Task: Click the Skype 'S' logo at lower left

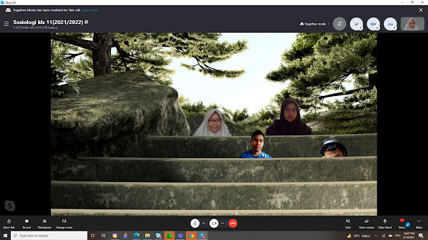Action: [x=10, y=206]
